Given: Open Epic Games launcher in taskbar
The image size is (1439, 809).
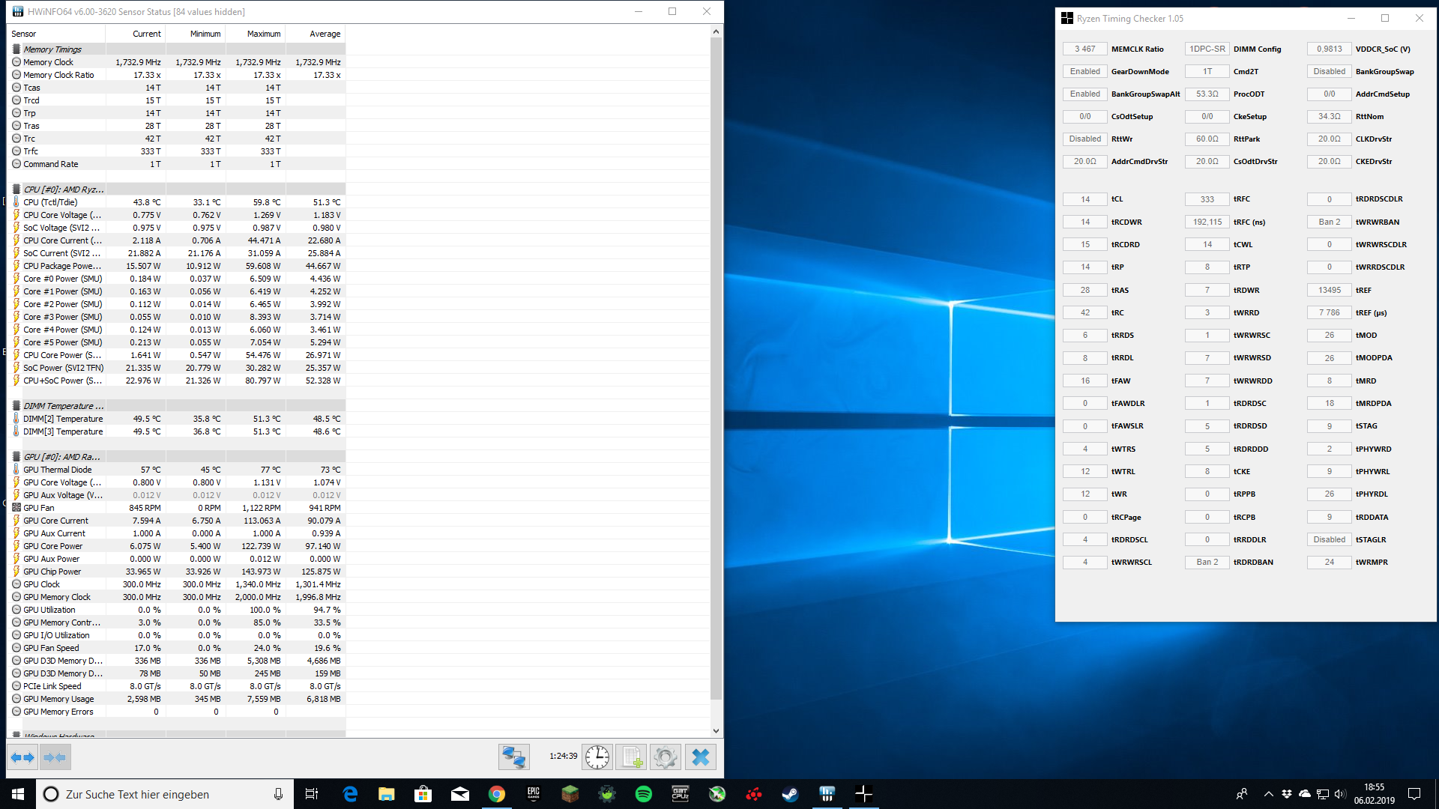Looking at the screenshot, I should click(534, 794).
